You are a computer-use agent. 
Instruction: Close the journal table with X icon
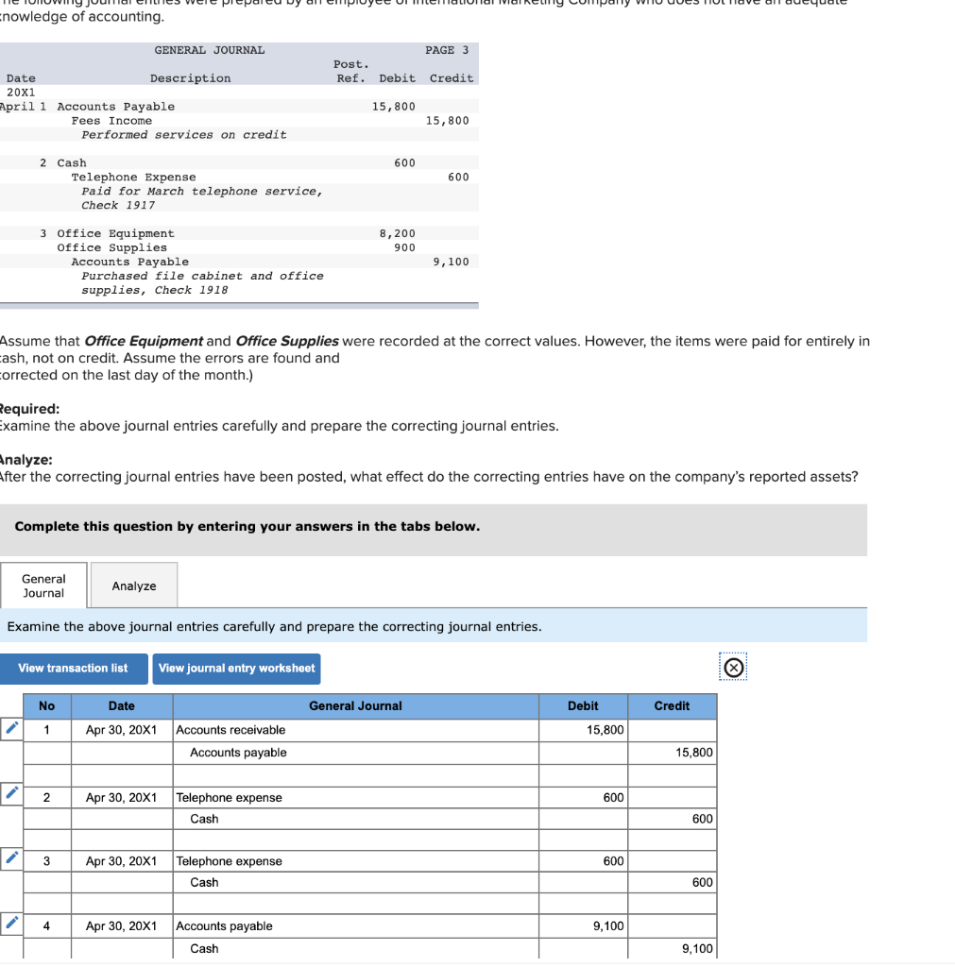click(x=733, y=668)
